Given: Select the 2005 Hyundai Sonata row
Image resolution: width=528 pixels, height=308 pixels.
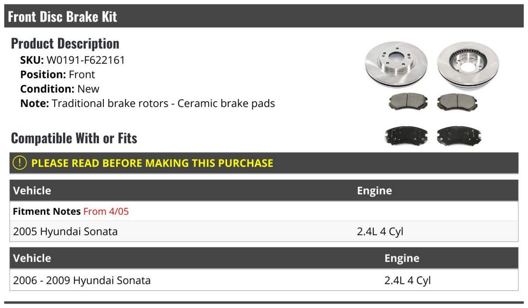Looking at the screenshot, I should coord(264,231).
